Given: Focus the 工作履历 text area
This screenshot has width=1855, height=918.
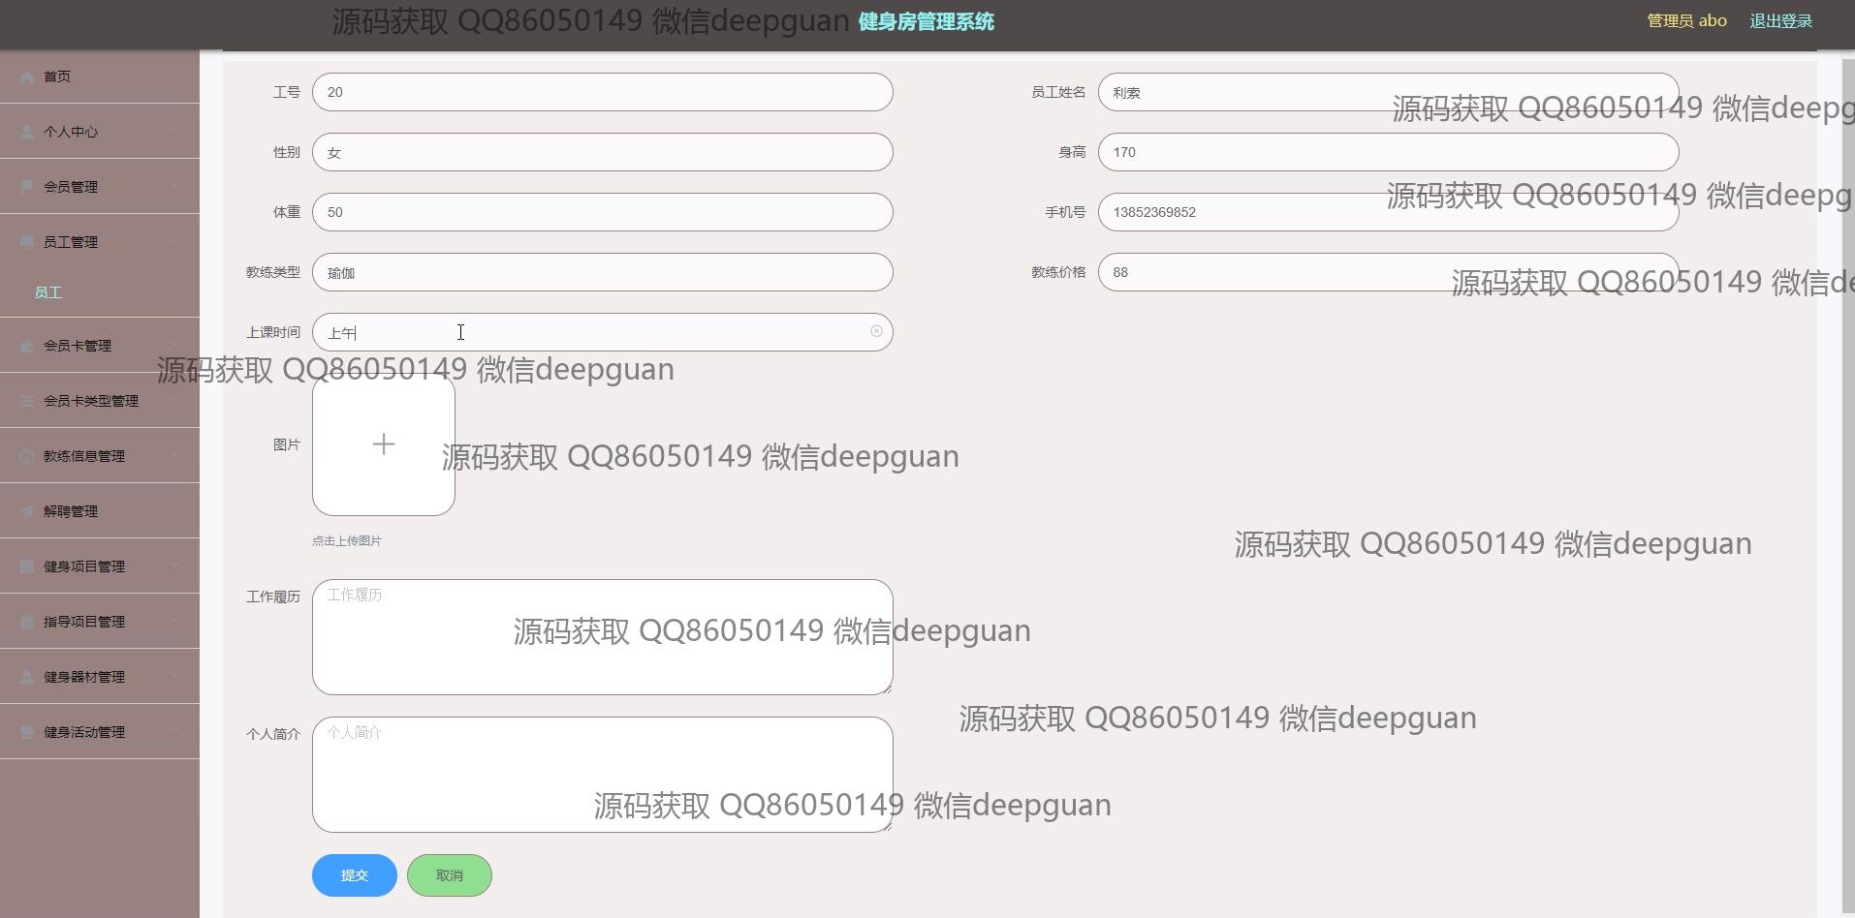Looking at the screenshot, I should [x=602, y=637].
